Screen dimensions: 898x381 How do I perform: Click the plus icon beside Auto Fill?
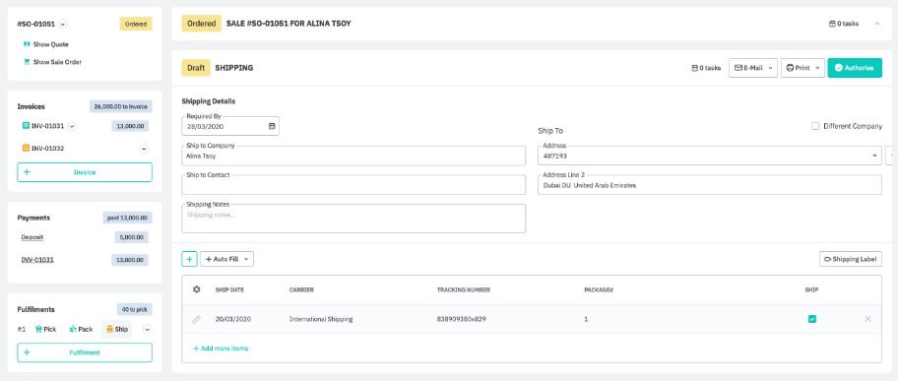point(190,259)
